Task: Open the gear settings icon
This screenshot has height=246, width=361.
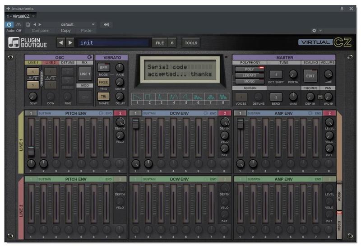Action: click(314, 30)
